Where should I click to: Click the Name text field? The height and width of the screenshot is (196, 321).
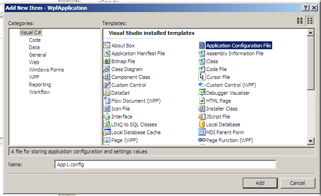(165, 164)
